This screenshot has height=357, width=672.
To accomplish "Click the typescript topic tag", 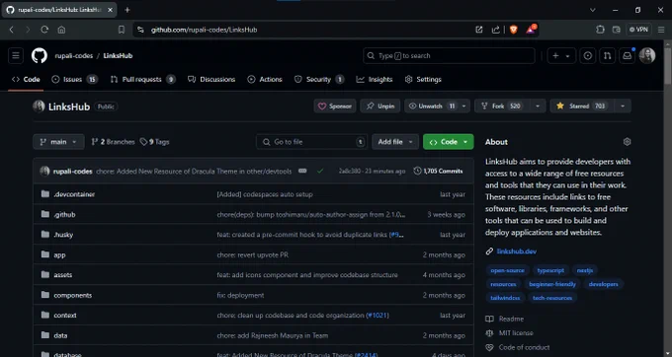I will [550, 270].
